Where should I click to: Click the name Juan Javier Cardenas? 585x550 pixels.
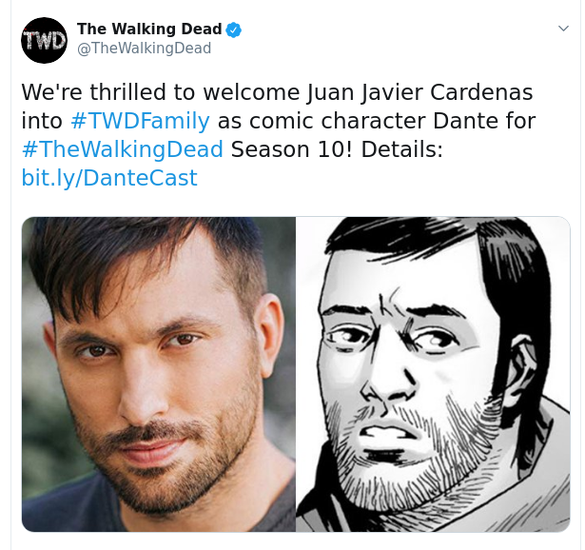419,93
